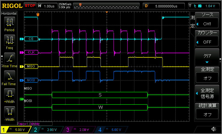
Task: Toggle the 統計演算 オフ setting
Action: click(x=207, y=114)
